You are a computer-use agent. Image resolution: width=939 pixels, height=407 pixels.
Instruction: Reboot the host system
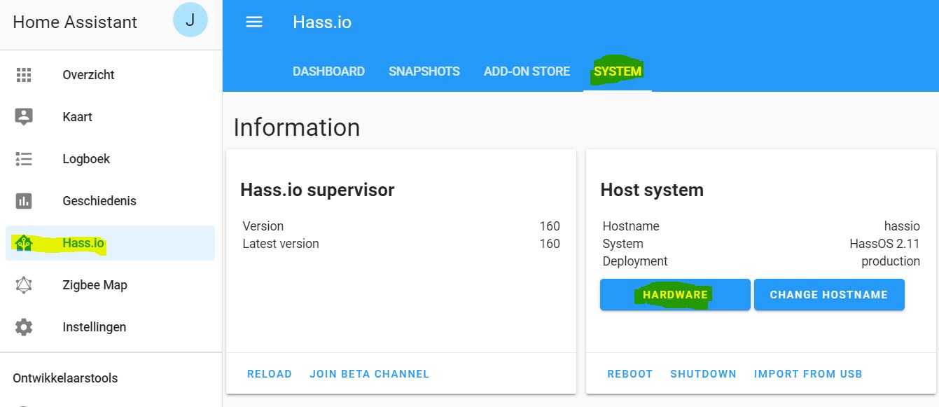tap(630, 374)
